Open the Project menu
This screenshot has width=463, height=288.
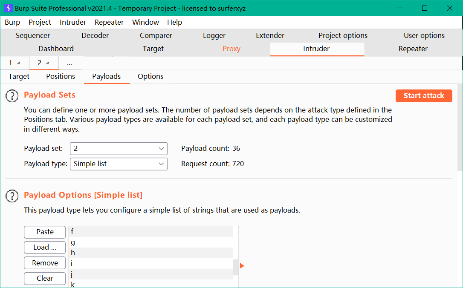pyautogui.click(x=40, y=22)
